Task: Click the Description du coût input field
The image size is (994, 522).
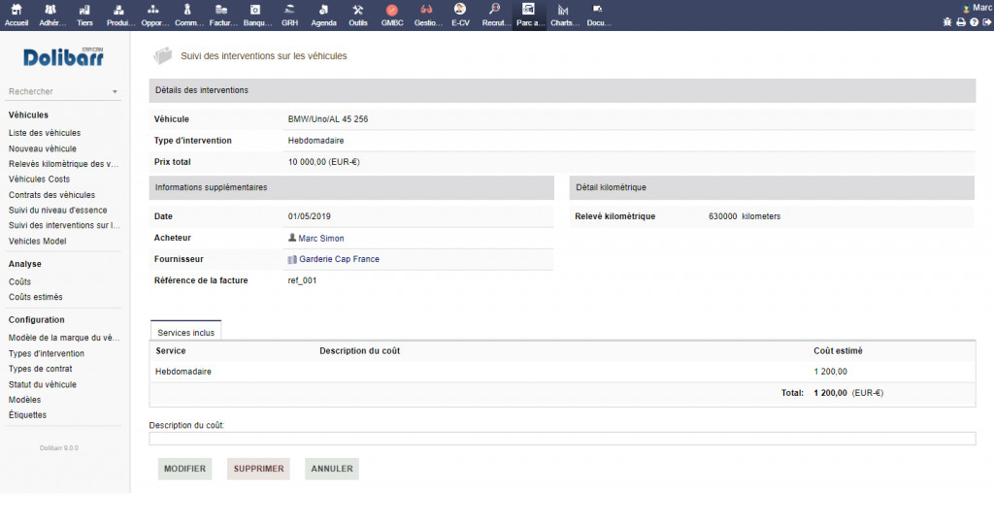Action: pos(562,439)
